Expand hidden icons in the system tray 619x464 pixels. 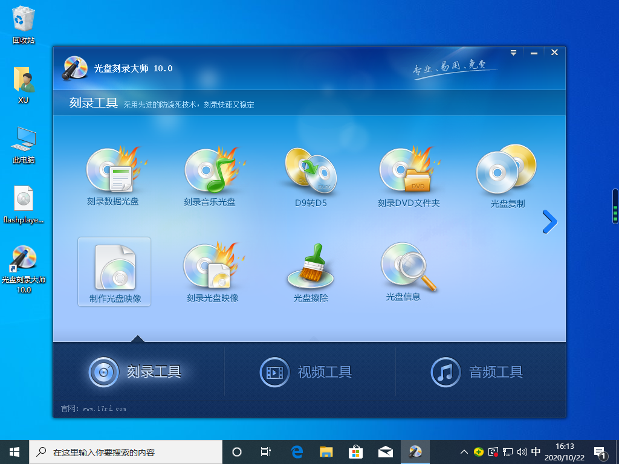tap(464, 451)
